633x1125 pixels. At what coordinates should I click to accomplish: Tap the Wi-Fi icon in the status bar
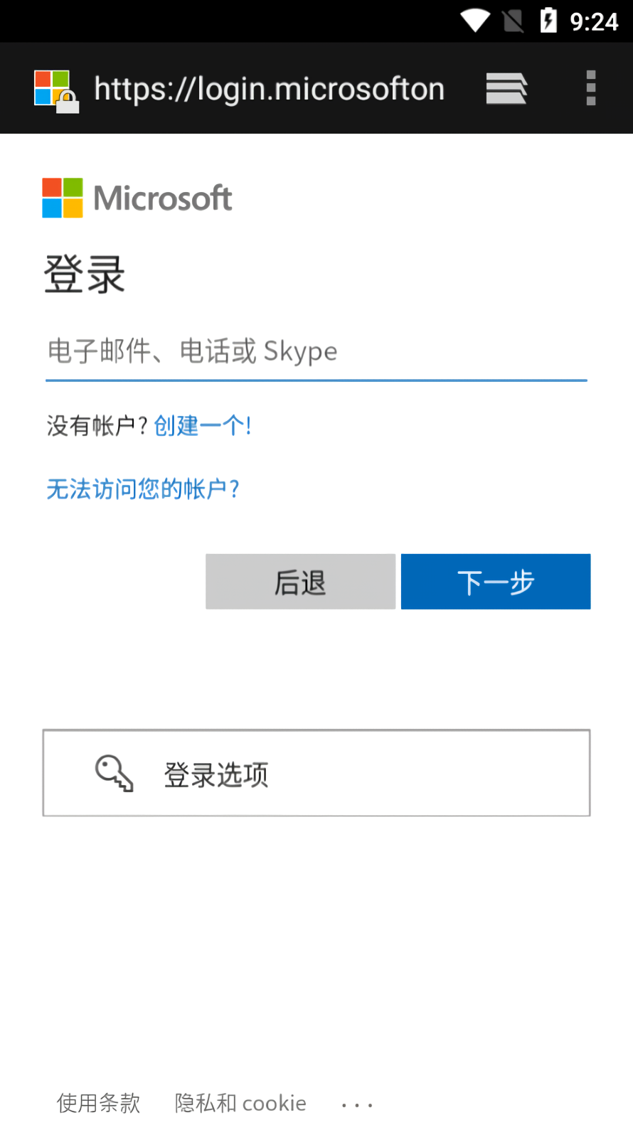pos(475,21)
